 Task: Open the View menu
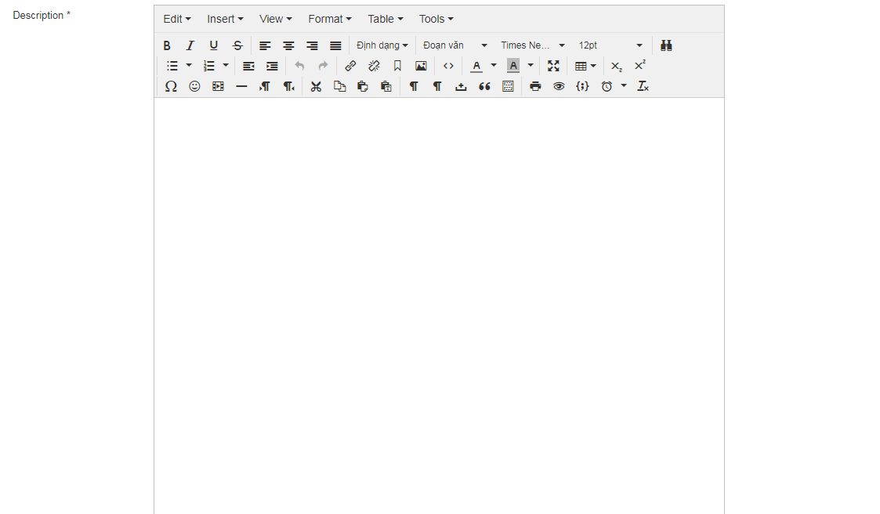tap(276, 19)
